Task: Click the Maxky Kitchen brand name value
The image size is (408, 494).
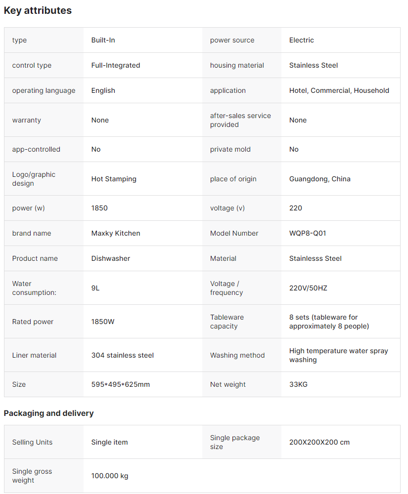Action: point(116,233)
